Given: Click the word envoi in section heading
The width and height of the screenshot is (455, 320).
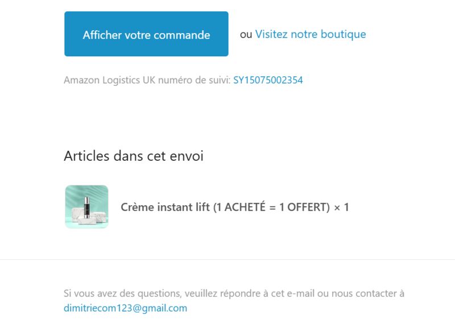Looking at the screenshot, I should coord(187,156).
